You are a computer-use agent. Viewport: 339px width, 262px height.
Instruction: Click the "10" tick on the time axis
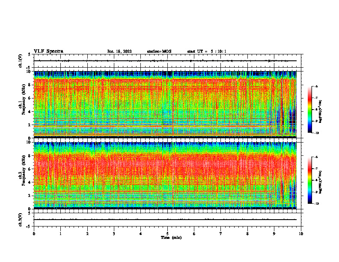tap(301, 234)
